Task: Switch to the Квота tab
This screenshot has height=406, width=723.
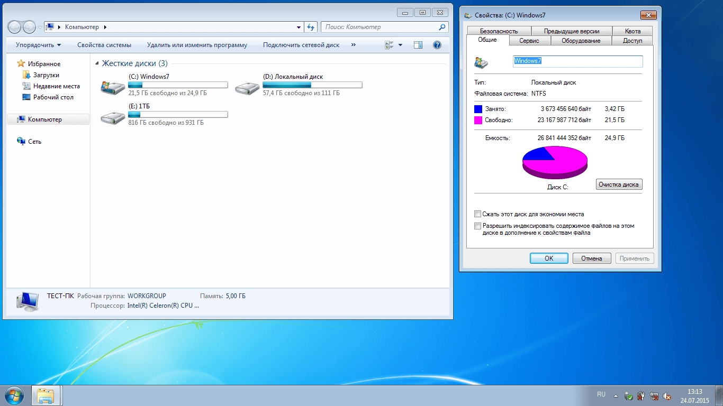Action: (x=632, y=31)
